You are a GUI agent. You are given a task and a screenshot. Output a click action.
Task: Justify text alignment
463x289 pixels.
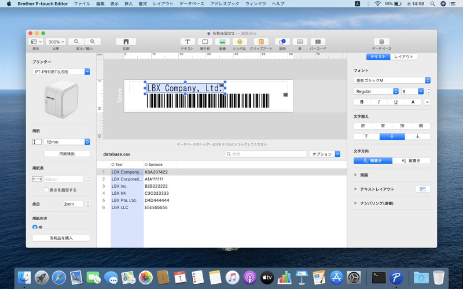421,126
